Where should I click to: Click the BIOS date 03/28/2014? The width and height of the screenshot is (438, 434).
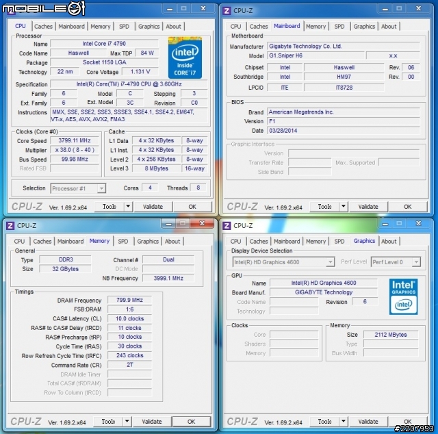pyautogui.click(x=344, y=131)
